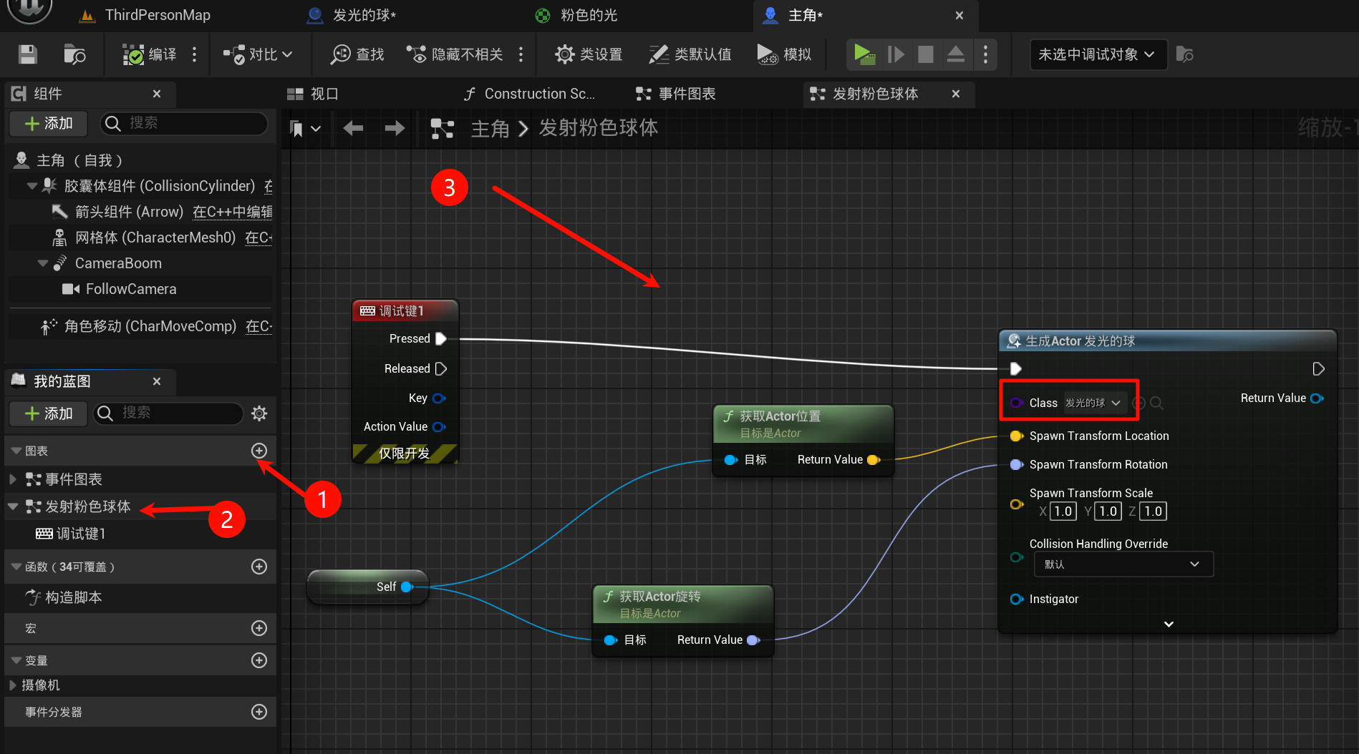The height and width of the screenshot is (754, 1359).
Task: Select FollowCamera in component tree
Action: 130,289
